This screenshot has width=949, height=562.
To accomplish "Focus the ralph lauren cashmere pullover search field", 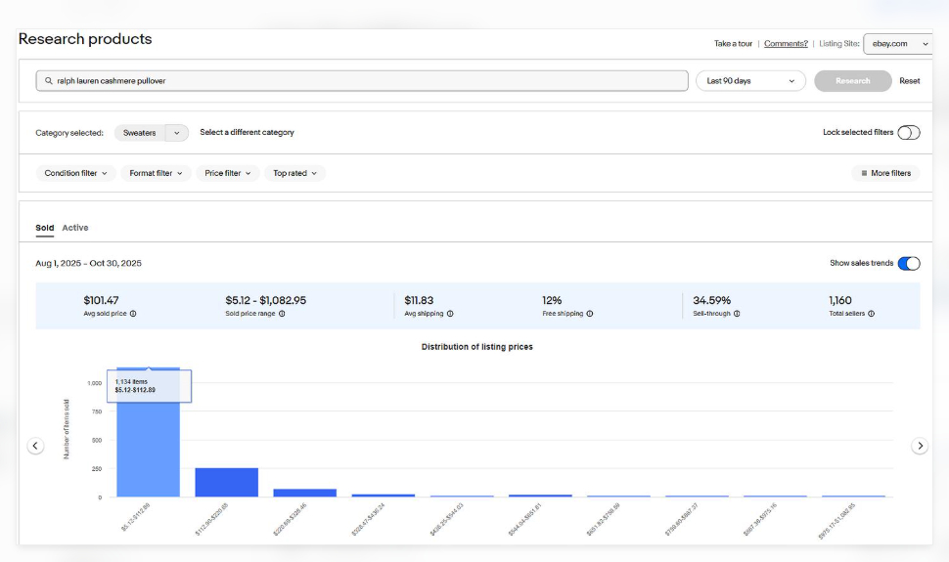I will tap(362, 80).
